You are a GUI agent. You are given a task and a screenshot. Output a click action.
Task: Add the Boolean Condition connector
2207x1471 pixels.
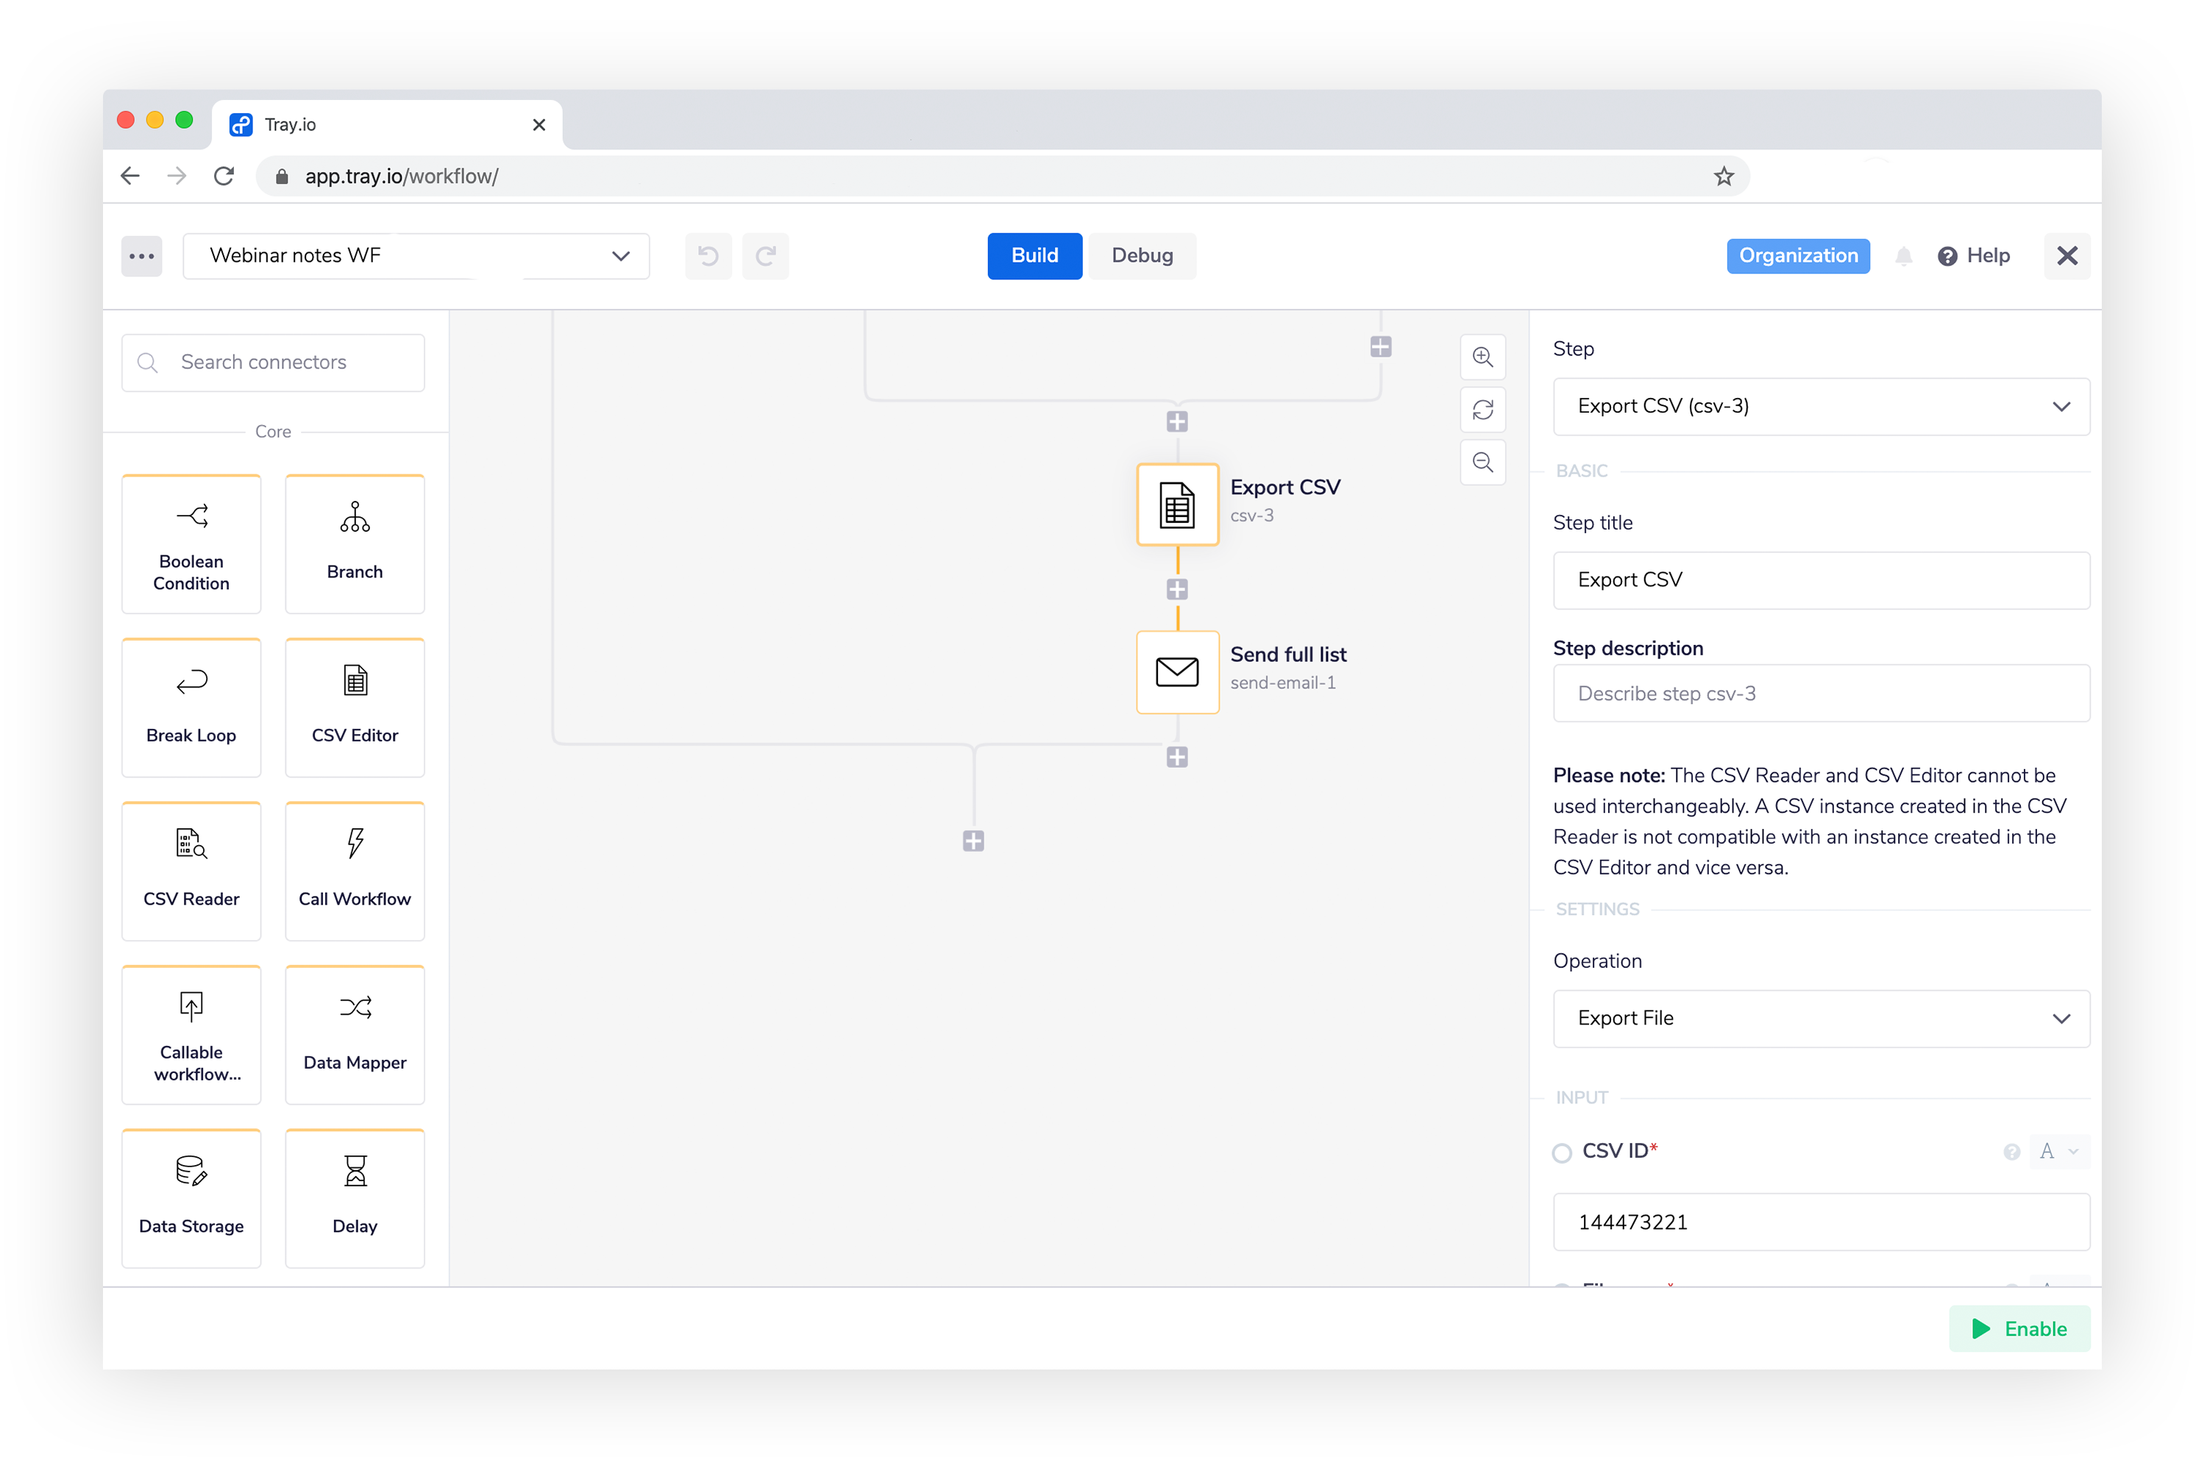coord(191,544)
